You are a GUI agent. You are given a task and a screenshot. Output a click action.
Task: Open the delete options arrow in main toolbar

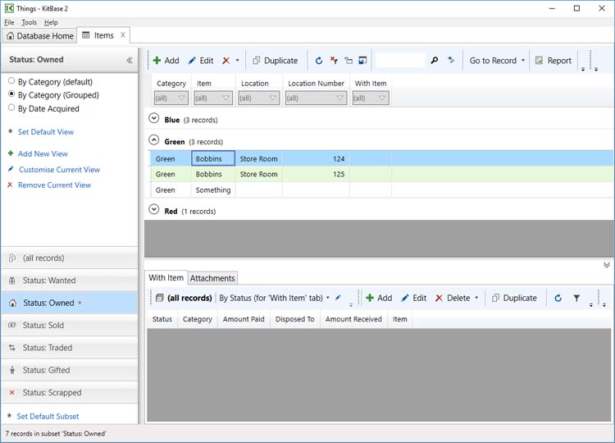tap(237, 61)
